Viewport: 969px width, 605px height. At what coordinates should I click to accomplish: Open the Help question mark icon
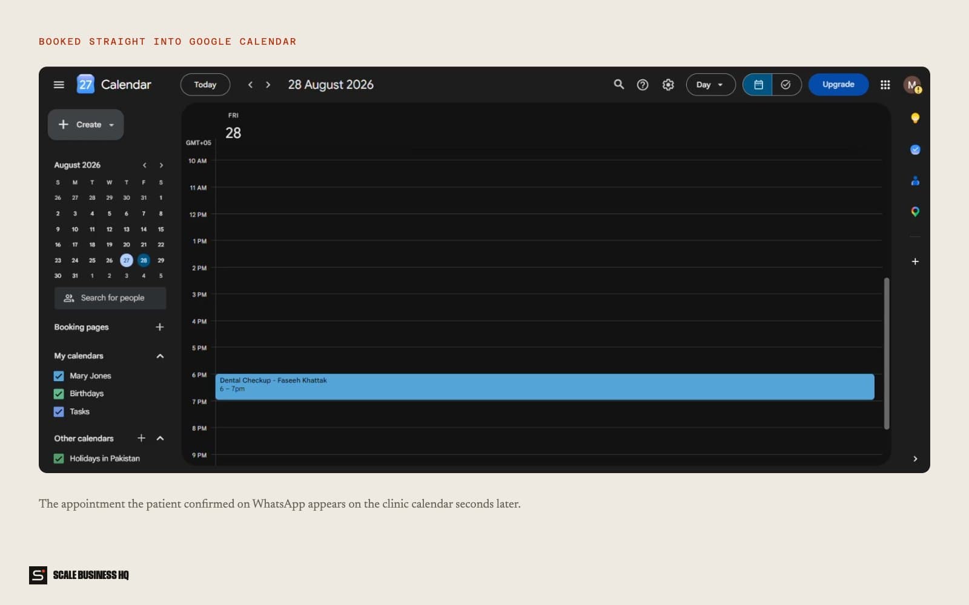(x=643, y=85)
